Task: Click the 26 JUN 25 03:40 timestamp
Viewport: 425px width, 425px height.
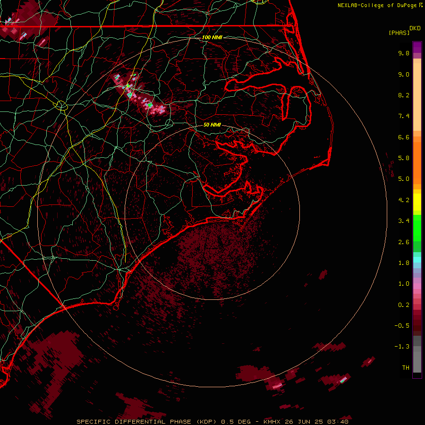Action: click(x=316, y=422)
